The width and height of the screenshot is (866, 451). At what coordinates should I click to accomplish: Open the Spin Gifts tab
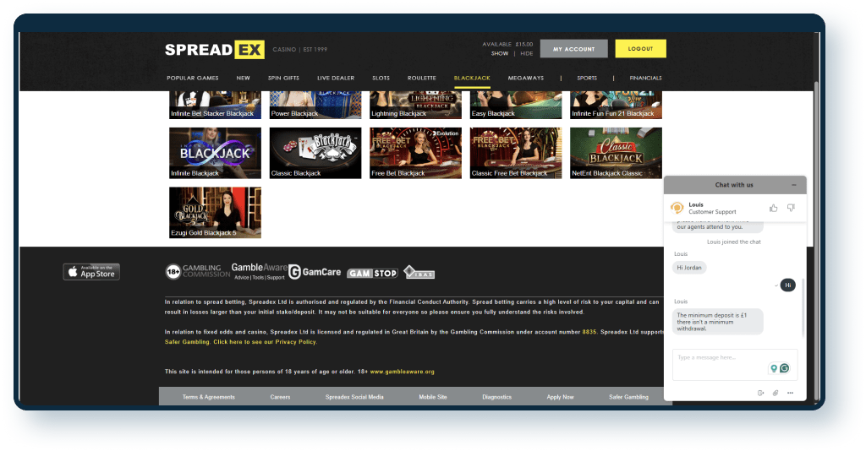point(283,79)
